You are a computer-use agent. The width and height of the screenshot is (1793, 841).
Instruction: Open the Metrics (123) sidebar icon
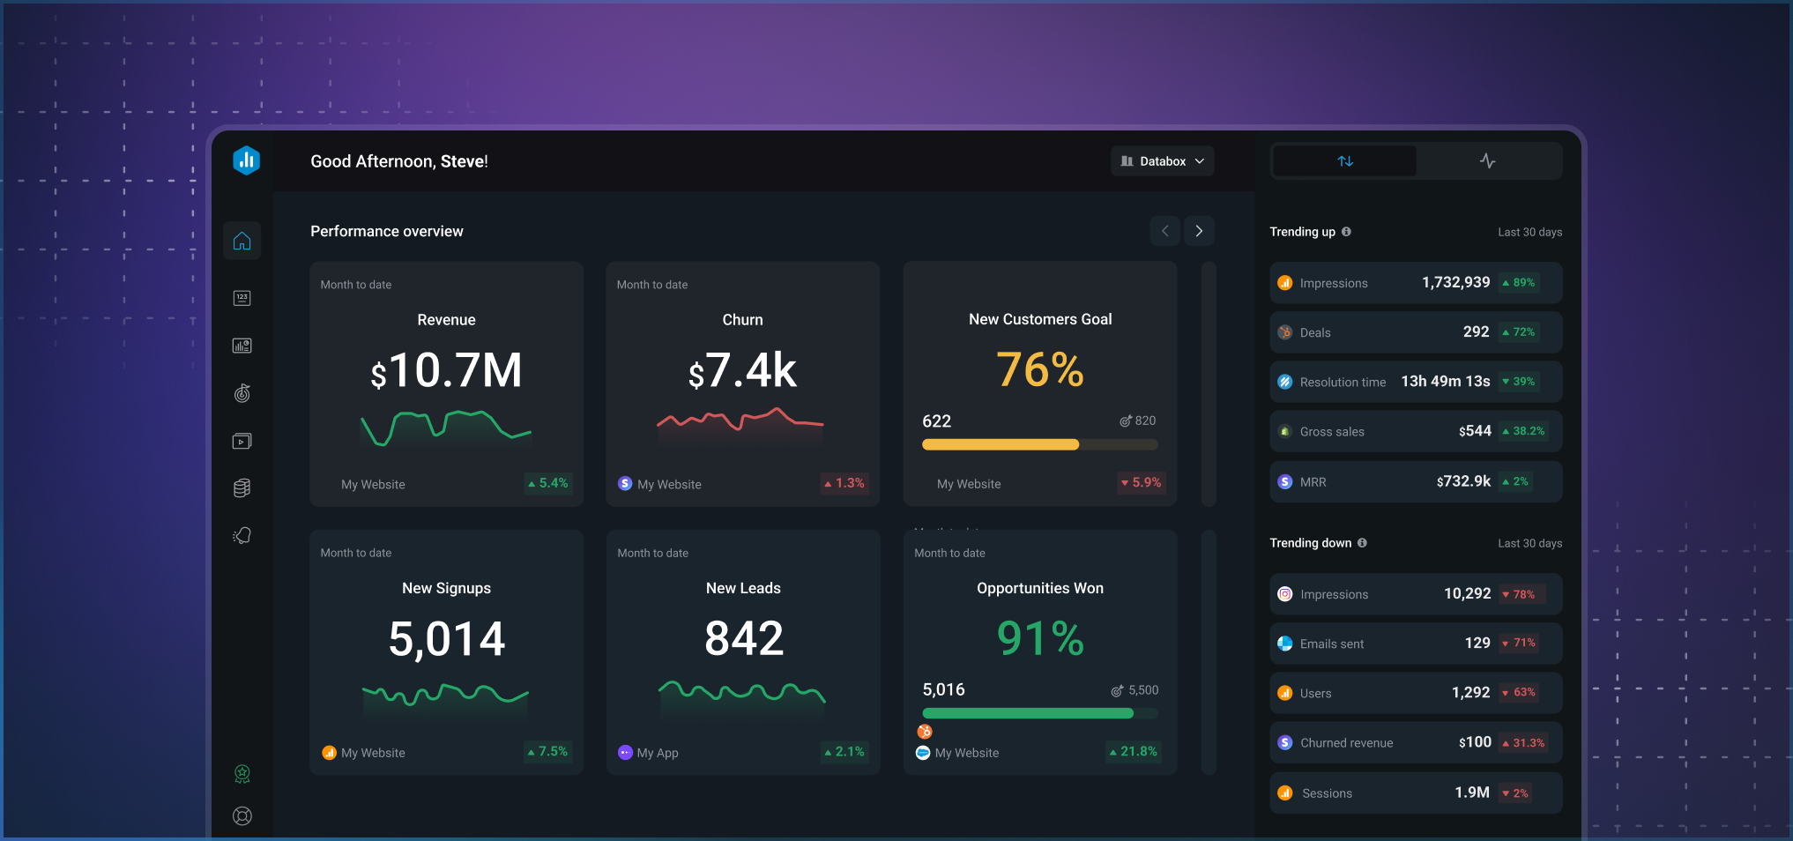tap(242, 298)
